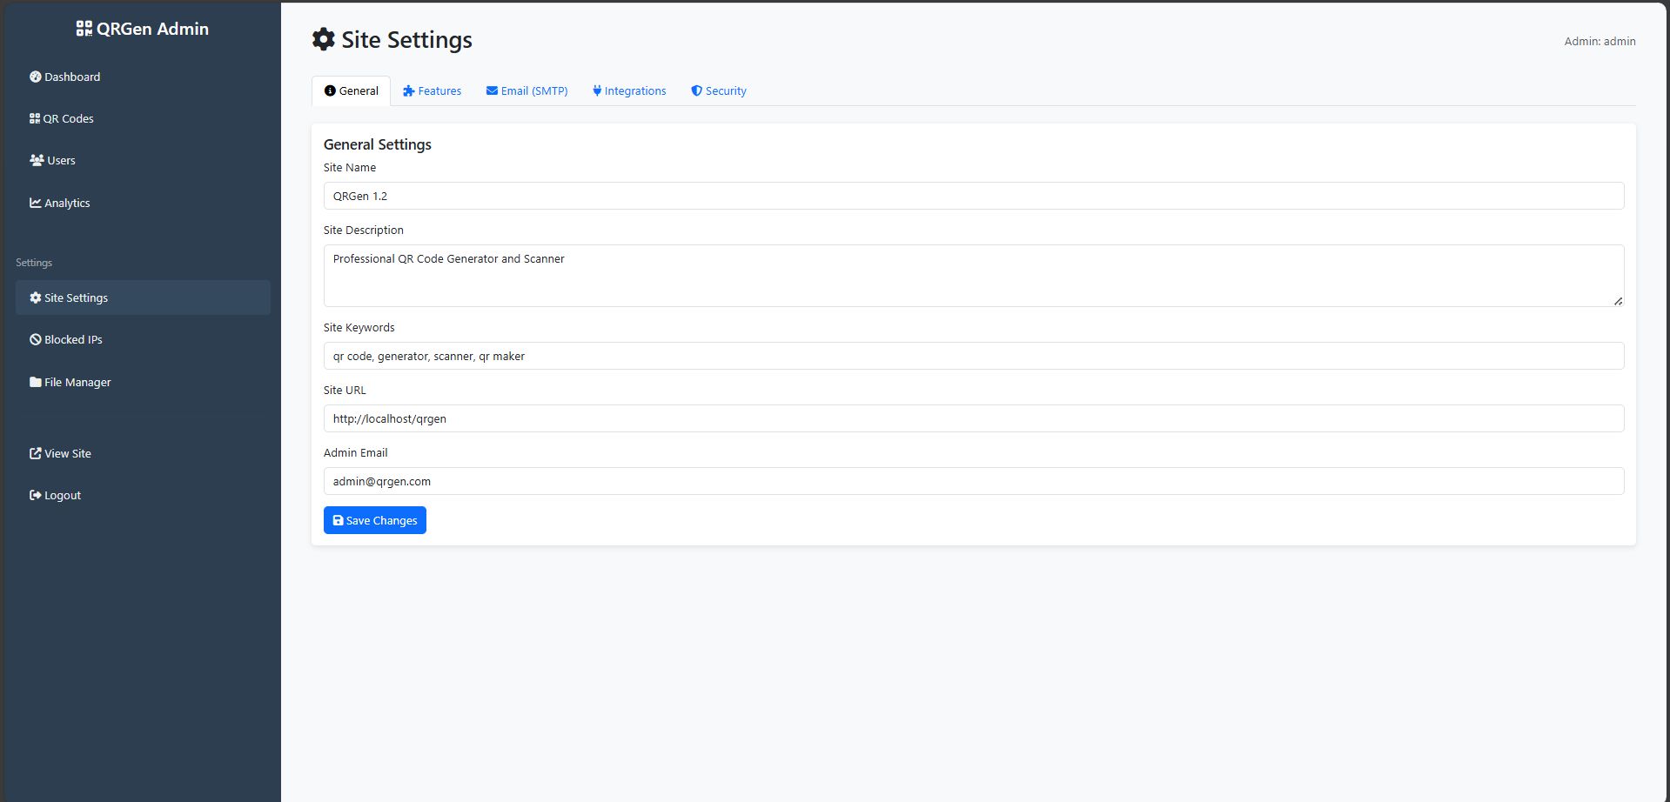
Task: Grab the Site Description resize handle
Action: point(1618,301)
